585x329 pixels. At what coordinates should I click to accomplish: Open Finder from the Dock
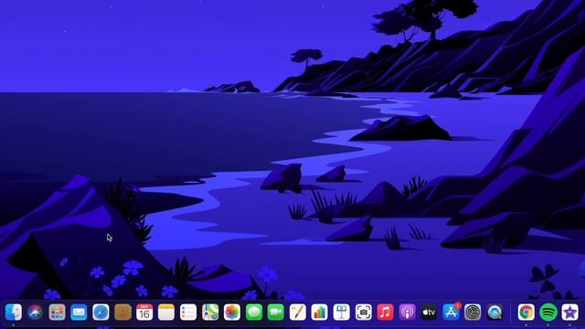[14, 313]
